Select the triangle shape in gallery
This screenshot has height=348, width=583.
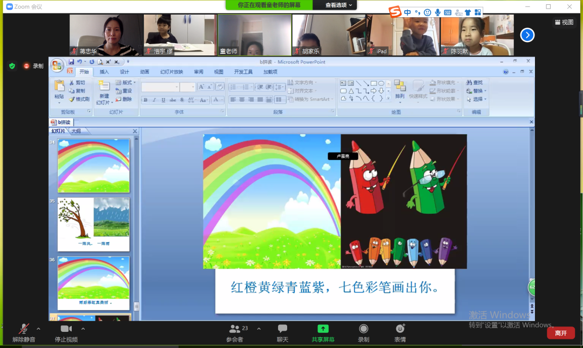click(x=351, y=91)
